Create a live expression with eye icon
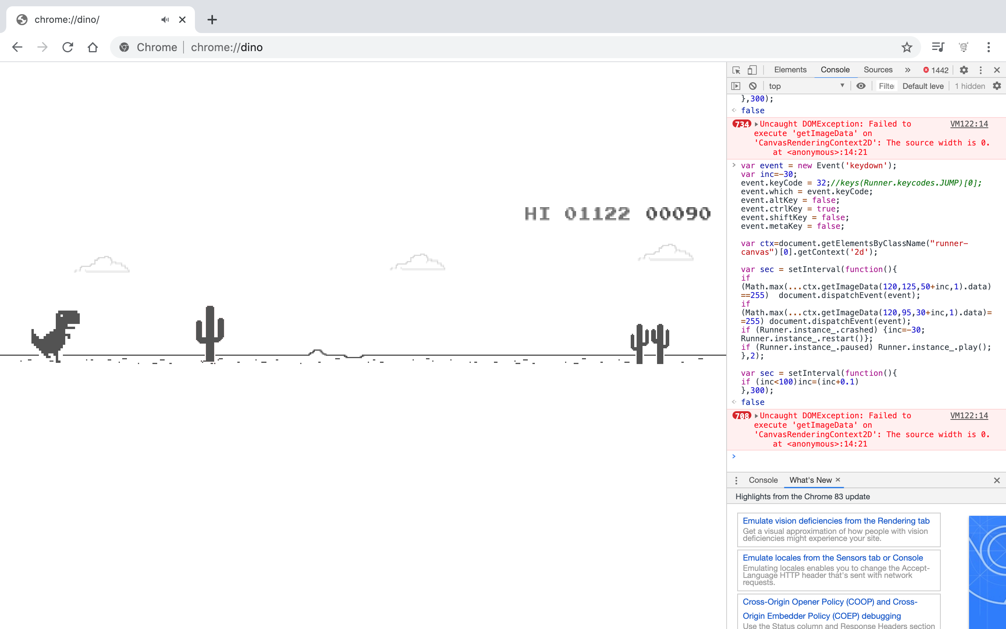The height and width of the screenshot is (629, 1006). point(861,86)
